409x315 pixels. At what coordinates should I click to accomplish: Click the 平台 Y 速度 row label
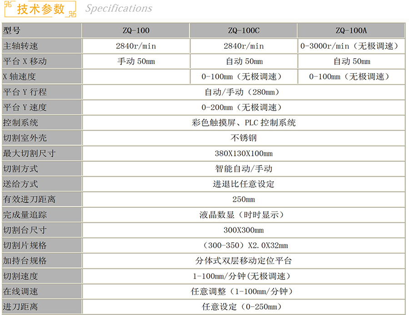coord(25,108)
